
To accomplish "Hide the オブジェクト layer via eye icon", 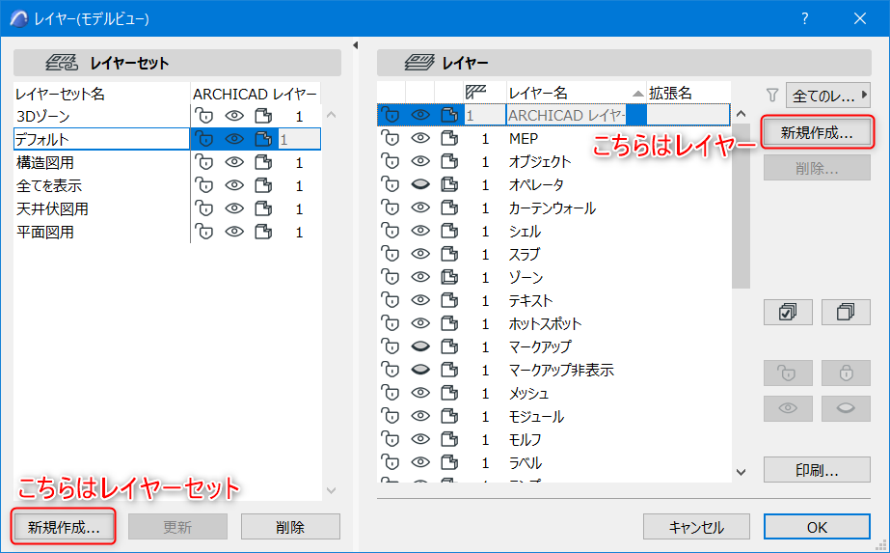I will tap(420, 161).
